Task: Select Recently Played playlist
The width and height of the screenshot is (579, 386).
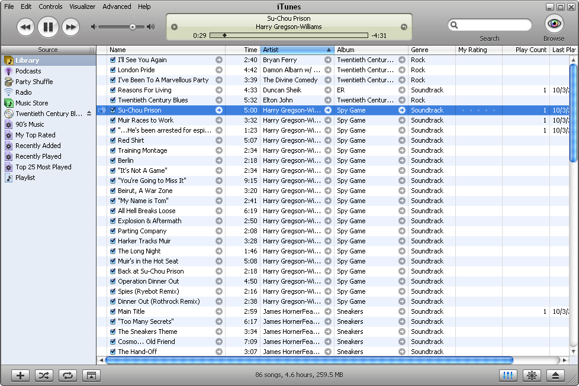Action: (x=38, y=156)
